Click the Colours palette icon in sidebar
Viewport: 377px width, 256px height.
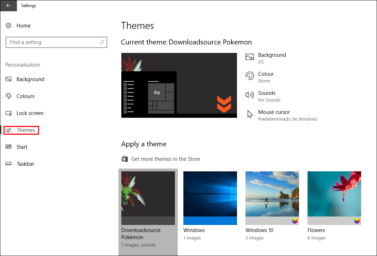pyautogui.click(x=8, y=96)
